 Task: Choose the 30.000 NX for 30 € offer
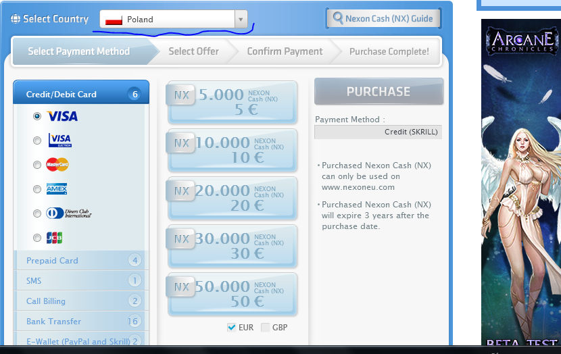pyautogui.click(x=233, y=246)
